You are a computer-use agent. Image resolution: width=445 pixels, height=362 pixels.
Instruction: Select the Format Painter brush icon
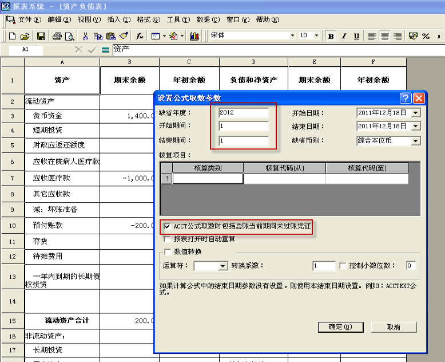124,36
